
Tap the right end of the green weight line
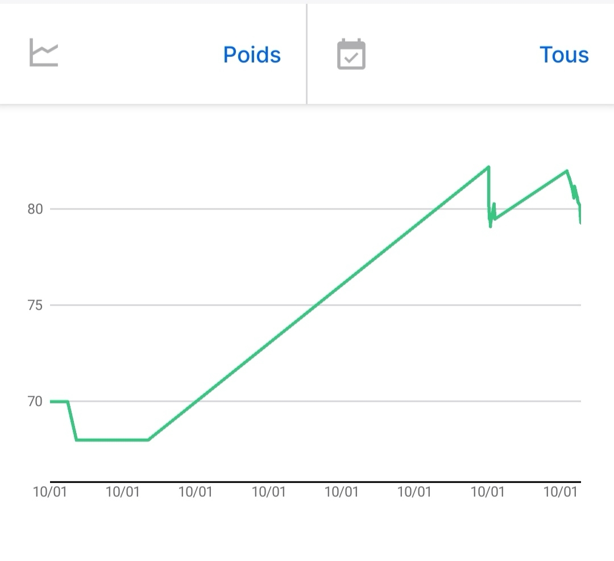click(x=580, y=222)
